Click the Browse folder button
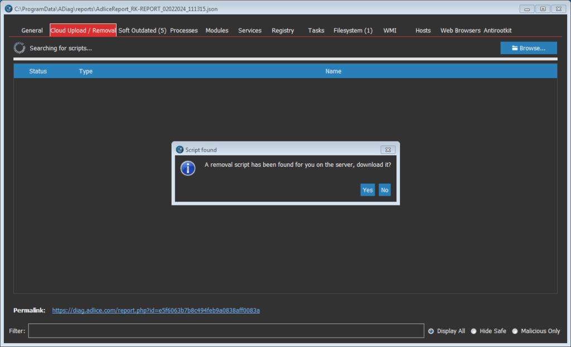The image size is (571, 347). tap(529, 49)
